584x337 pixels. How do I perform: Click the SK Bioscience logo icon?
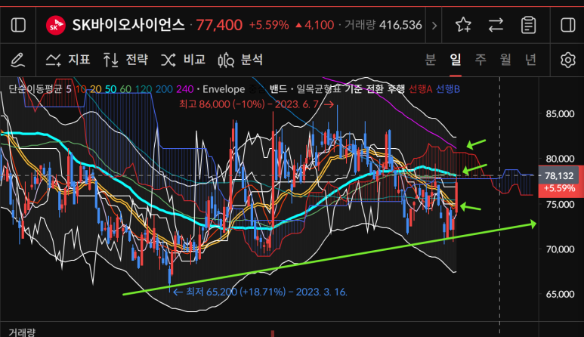click(55, 26)
